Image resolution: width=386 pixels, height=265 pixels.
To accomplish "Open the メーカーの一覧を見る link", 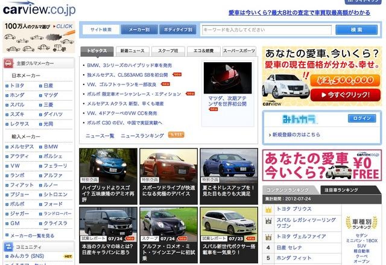I will [32, 235].
